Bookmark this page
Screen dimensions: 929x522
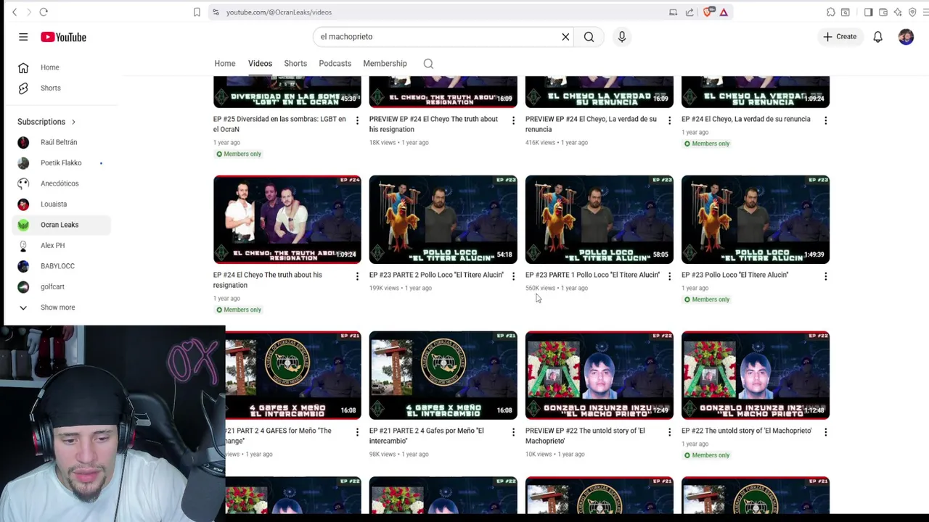[197, 12]
